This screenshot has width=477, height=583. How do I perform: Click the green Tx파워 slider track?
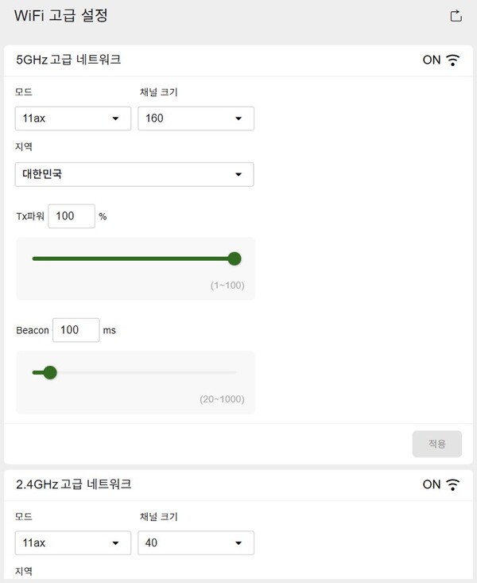click(127, 258)
